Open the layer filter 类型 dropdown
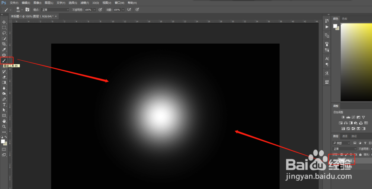Screen dimensions: 372x189 tap(341, 143)
